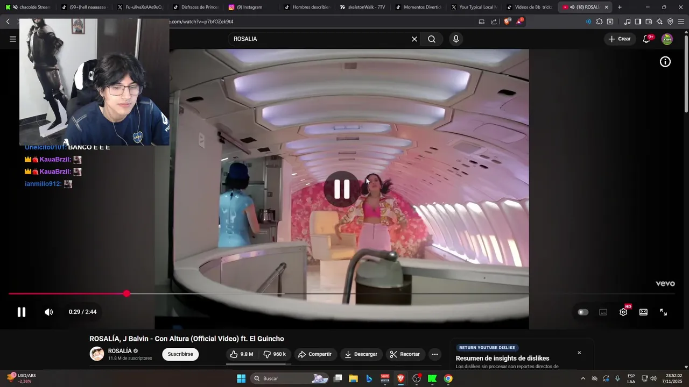Start voice search with the microphone
The image size is (689, 387).
456,39
